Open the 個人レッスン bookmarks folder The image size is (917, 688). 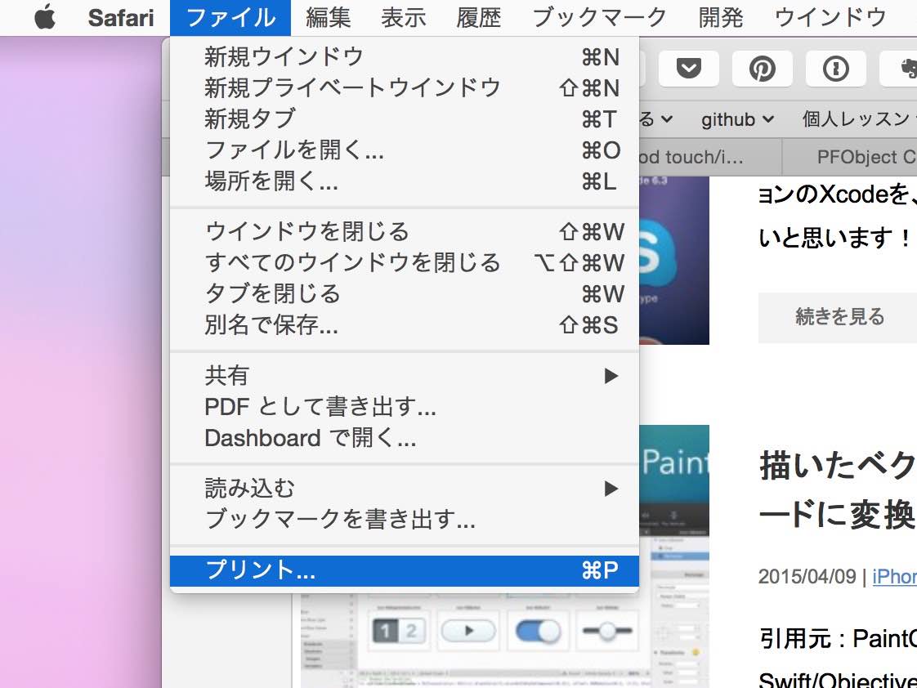tap(858, 119)
